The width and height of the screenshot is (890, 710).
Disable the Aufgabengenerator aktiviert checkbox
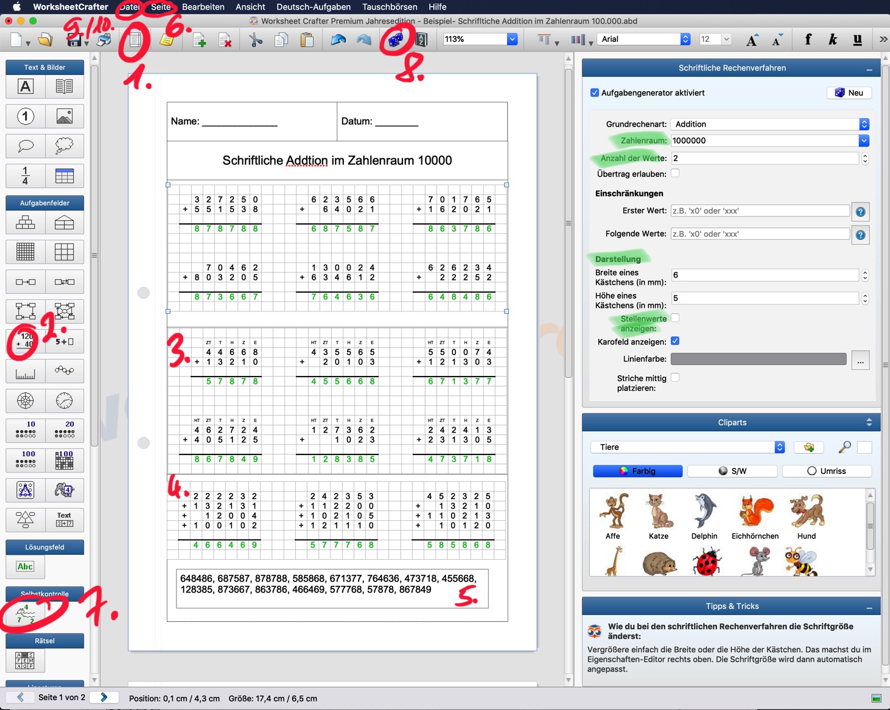[x=595, y=93]
